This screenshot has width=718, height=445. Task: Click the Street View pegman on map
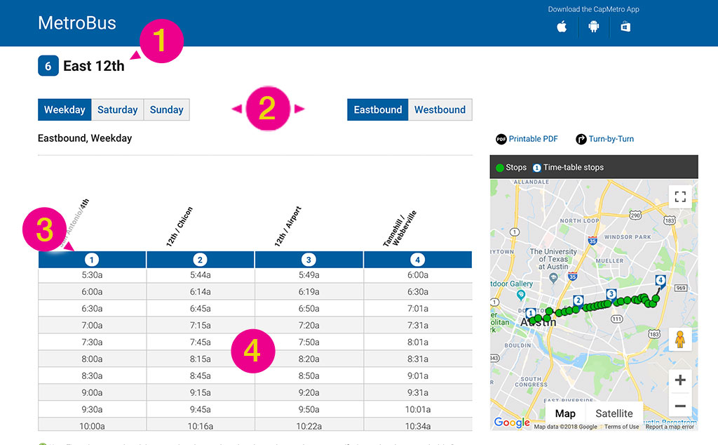coord(680,340)
